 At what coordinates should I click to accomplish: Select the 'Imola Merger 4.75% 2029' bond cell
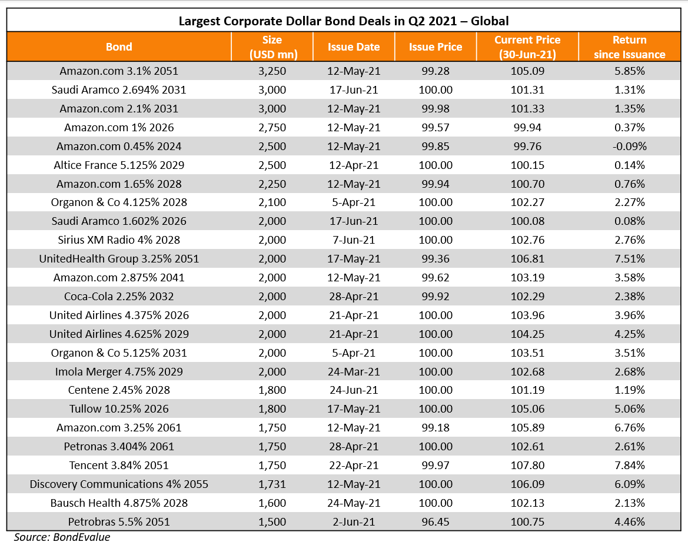119,372
